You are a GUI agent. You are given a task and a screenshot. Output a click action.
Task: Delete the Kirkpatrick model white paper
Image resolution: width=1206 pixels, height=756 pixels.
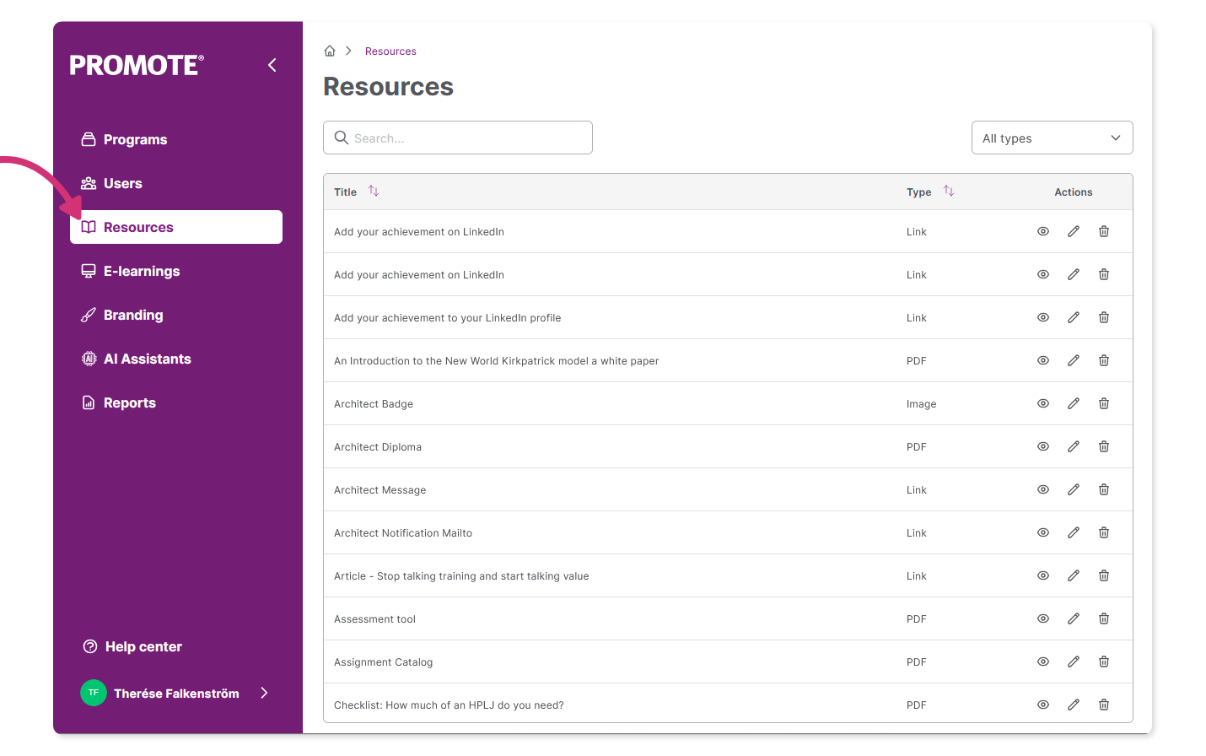point(1104,360)
